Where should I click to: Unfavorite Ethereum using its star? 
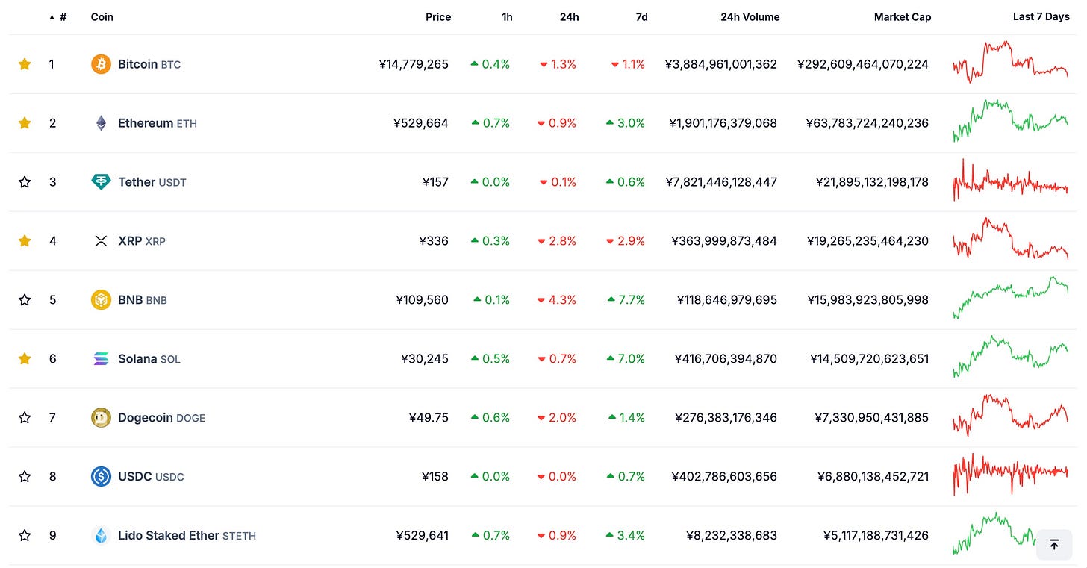tap(25, 123)
